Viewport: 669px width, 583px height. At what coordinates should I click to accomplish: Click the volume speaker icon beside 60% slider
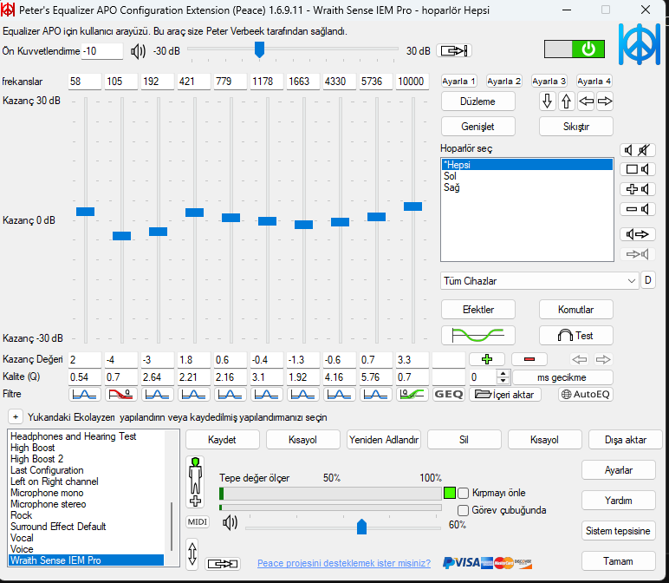tap(230, 522)
